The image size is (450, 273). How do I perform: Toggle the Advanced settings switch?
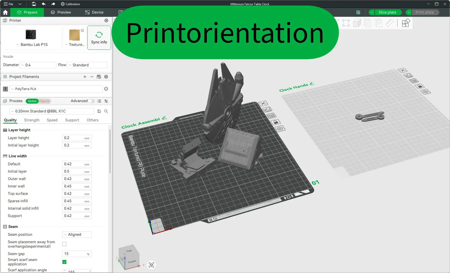pos(92,101)
